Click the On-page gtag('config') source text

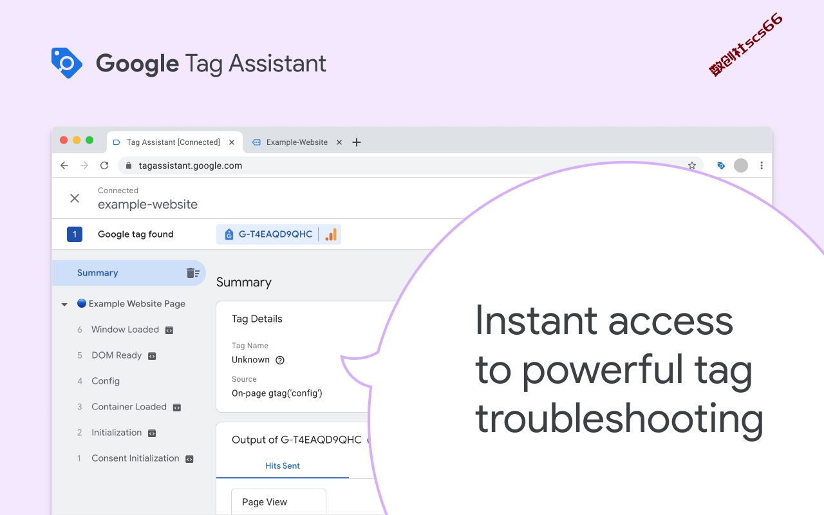click(277, 393)
